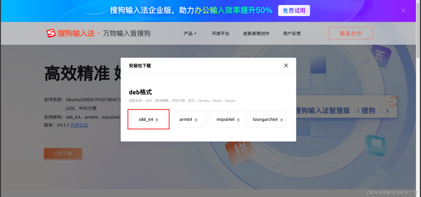Click the teal book cube icon
The height and width of the screenshot is (197, 421).
point(374,145)
